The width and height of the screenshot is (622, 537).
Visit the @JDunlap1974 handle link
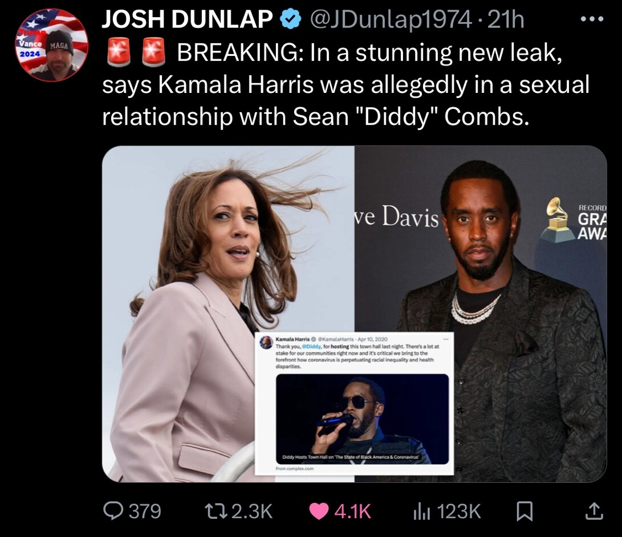391,20
